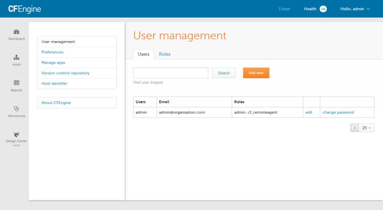This screenshot has width=383, height=210.
Task: Expand the Hello, admin user menu
Action: (x=355, y=9)
